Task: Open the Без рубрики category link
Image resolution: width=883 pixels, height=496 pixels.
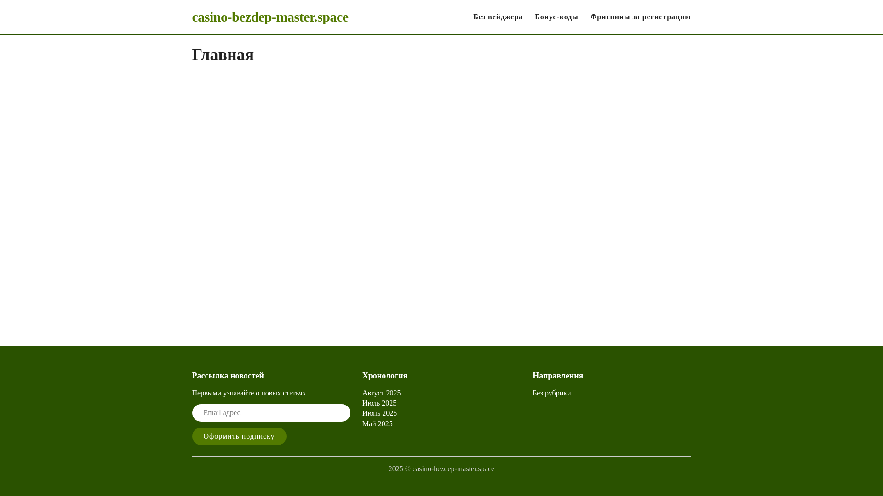Action: point(552,393)
